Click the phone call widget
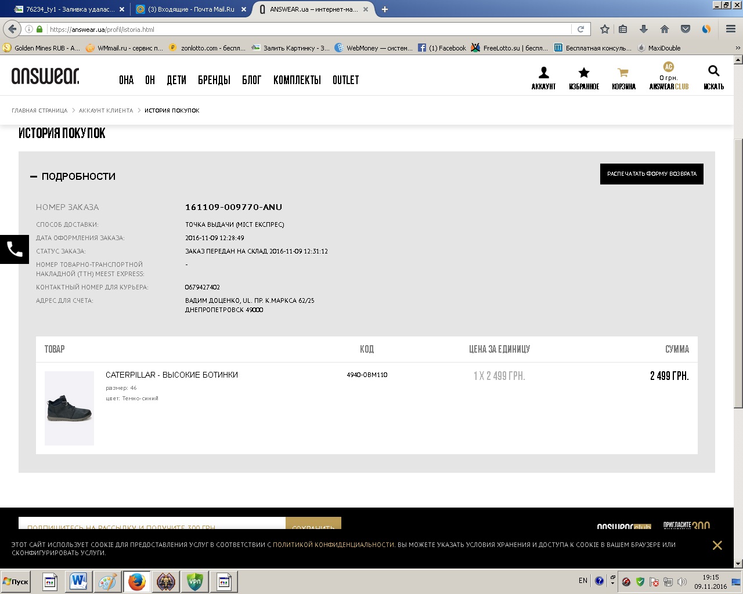743x594 pixels. point(15,249)
